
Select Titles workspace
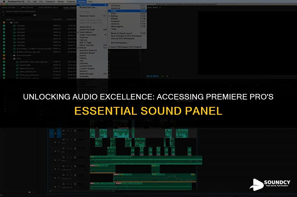pos(127,29)
